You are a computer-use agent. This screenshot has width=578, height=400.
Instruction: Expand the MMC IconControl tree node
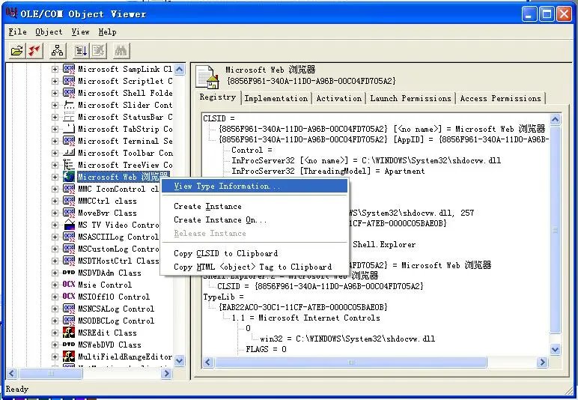(x=55, y=189)
